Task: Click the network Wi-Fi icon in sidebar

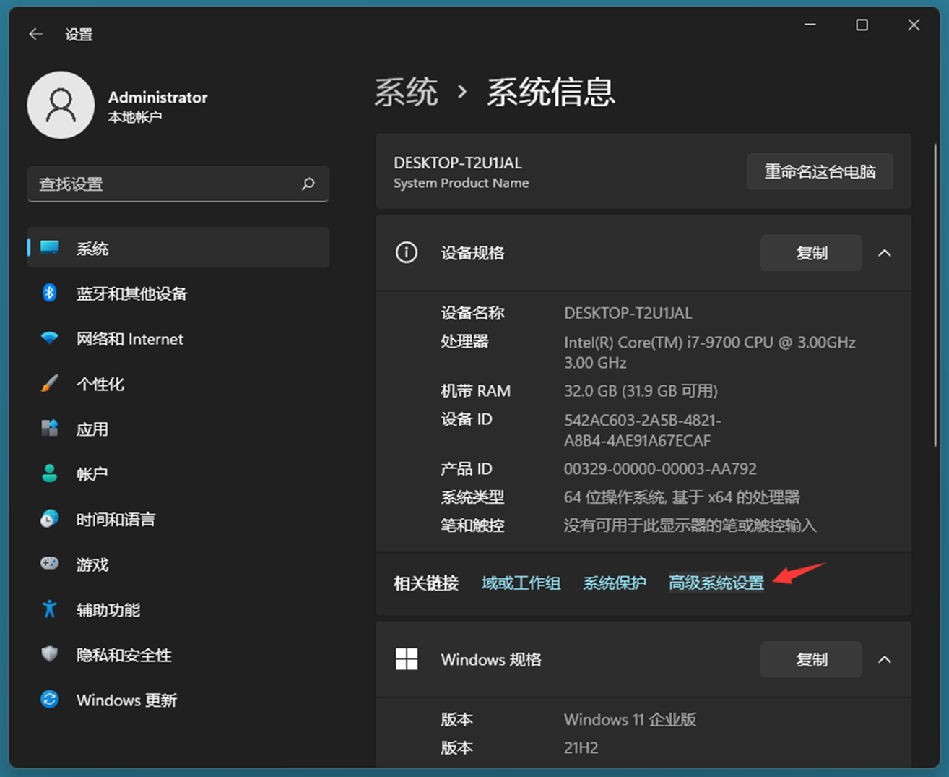Action: tap(50, 338)
